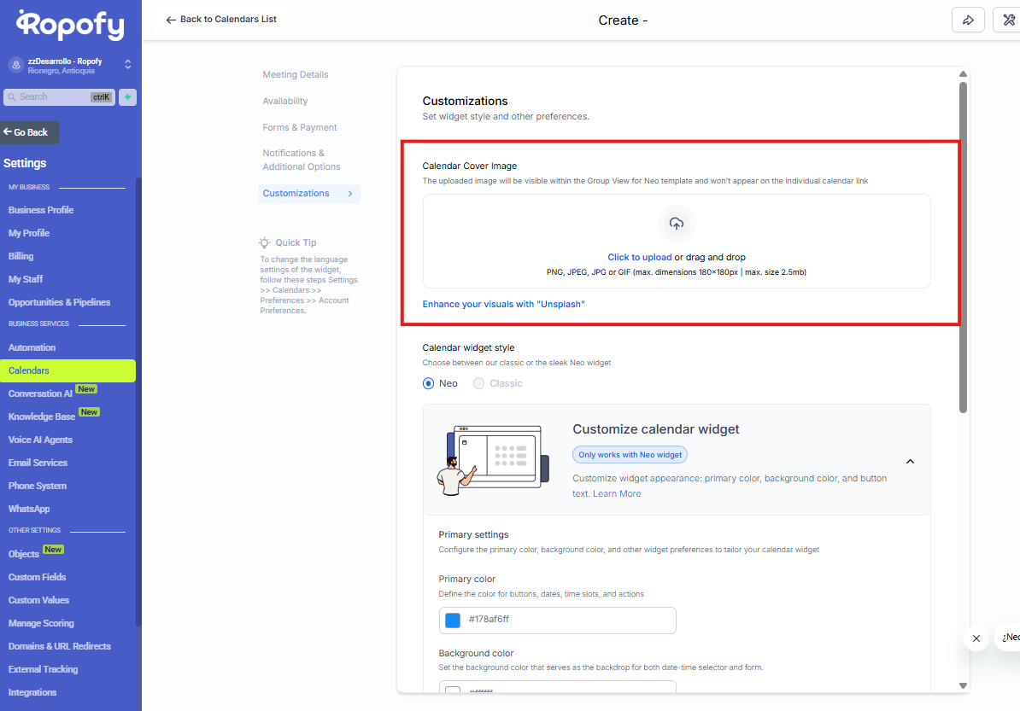Click the cloud upload icon
The image size is (1020, 711).
[677, 224]
